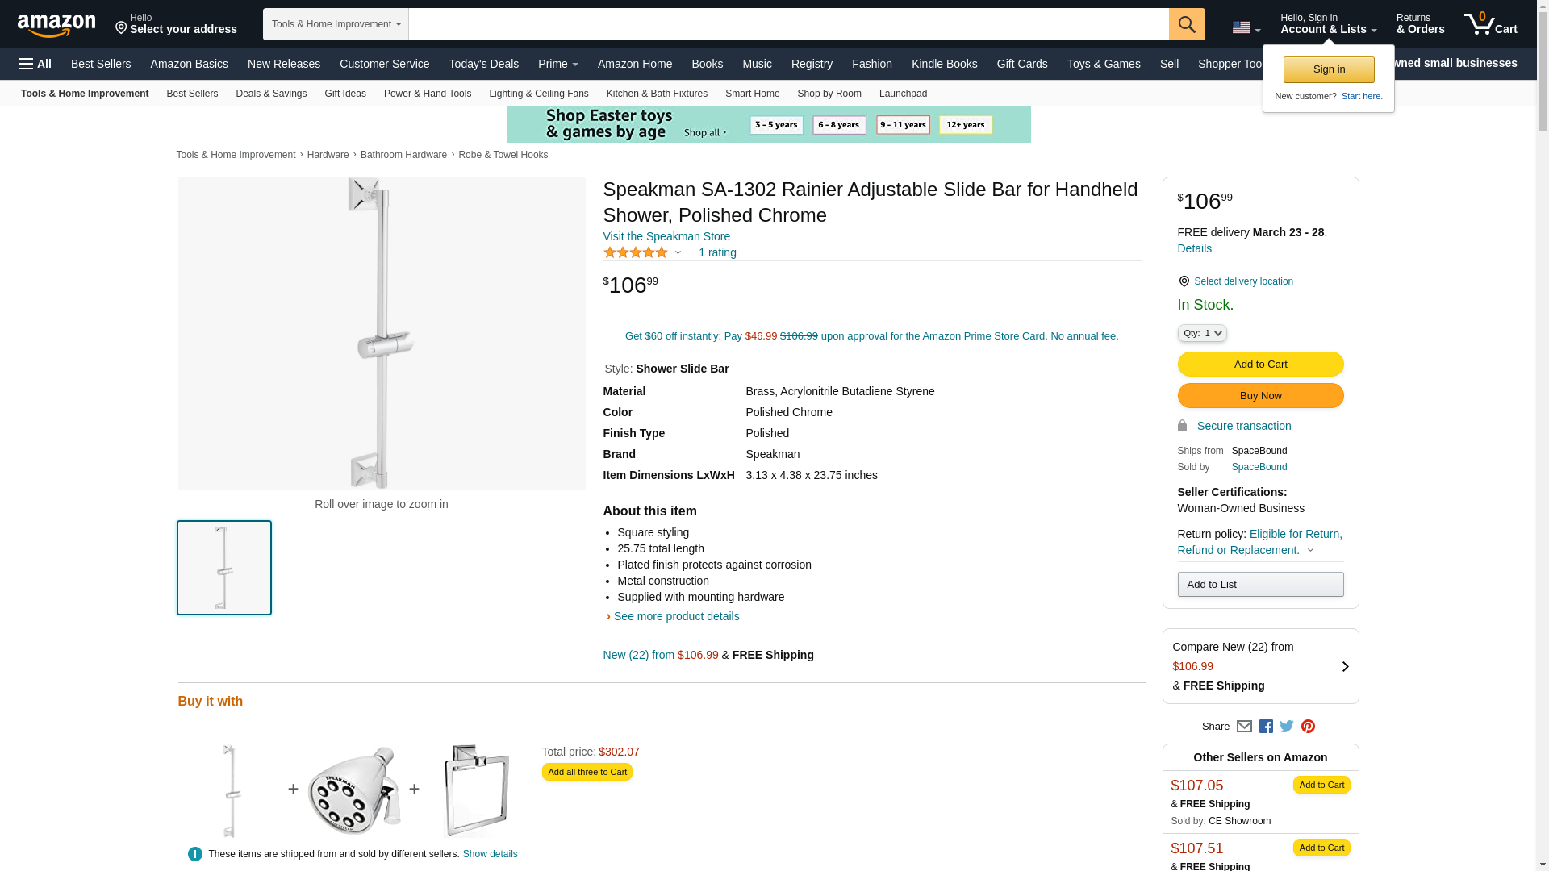Click the Amazon logo
The image size is (1549, 871).
tap(56, 25)
